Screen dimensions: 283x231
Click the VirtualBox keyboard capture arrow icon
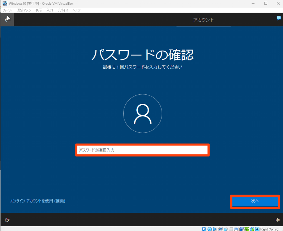coord(257,229)
